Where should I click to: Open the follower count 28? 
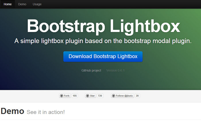click(x=137, y=96)
